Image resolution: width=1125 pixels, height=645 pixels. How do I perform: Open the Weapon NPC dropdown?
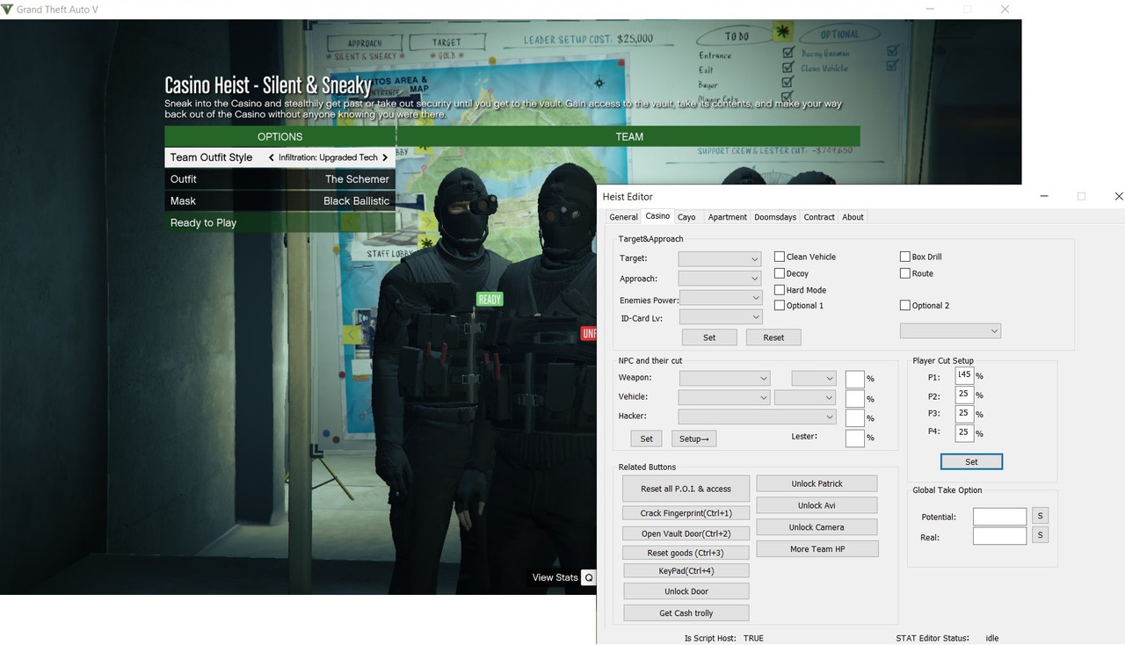pos(724,378)
